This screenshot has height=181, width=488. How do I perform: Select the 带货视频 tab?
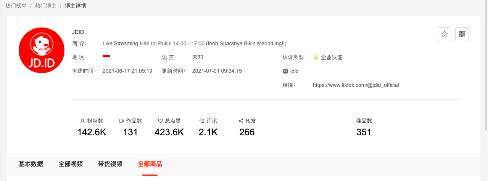click(110, 164)
